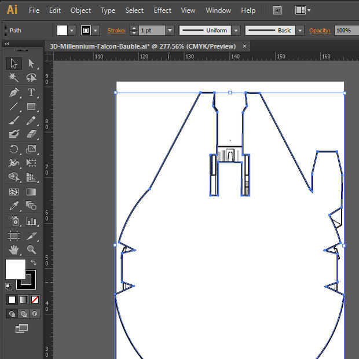
Task: Open Adobe Bridge with the Br button
Action: point(278,10)
